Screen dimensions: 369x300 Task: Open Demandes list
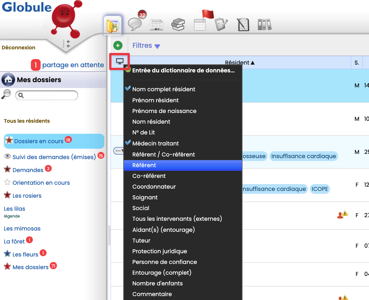click(28, 170)
